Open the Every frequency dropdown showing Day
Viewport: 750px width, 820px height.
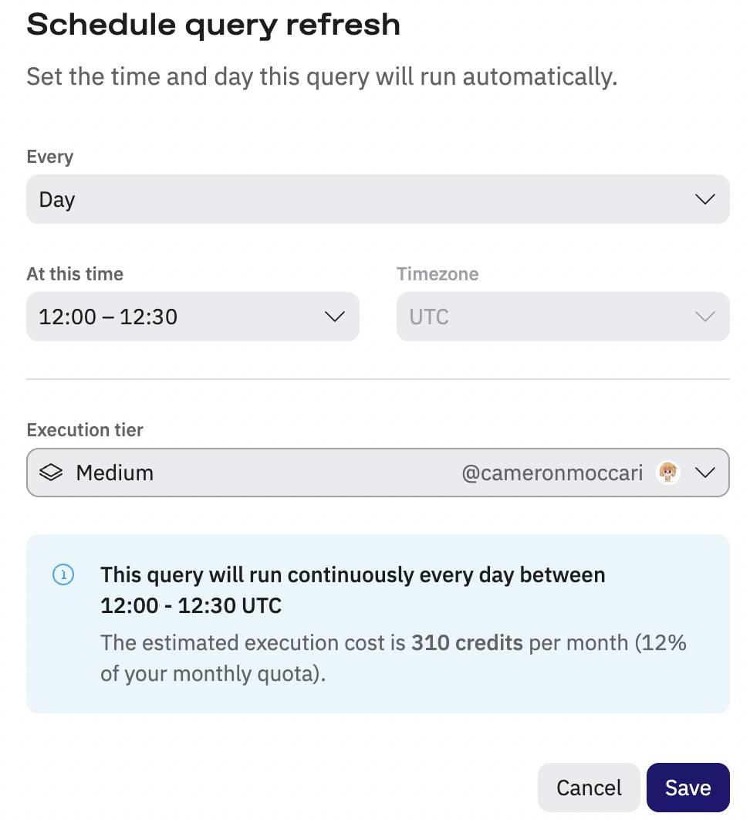378,199
